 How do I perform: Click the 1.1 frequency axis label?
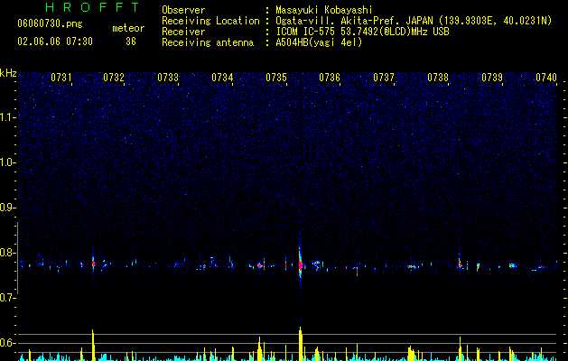pos(8,117)
